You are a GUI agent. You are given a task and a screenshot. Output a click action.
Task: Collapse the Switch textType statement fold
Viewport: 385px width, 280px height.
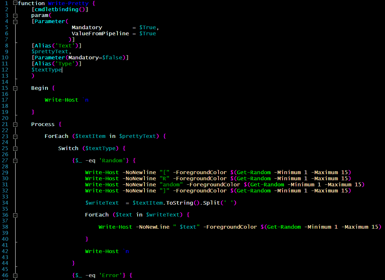point(15,148)
